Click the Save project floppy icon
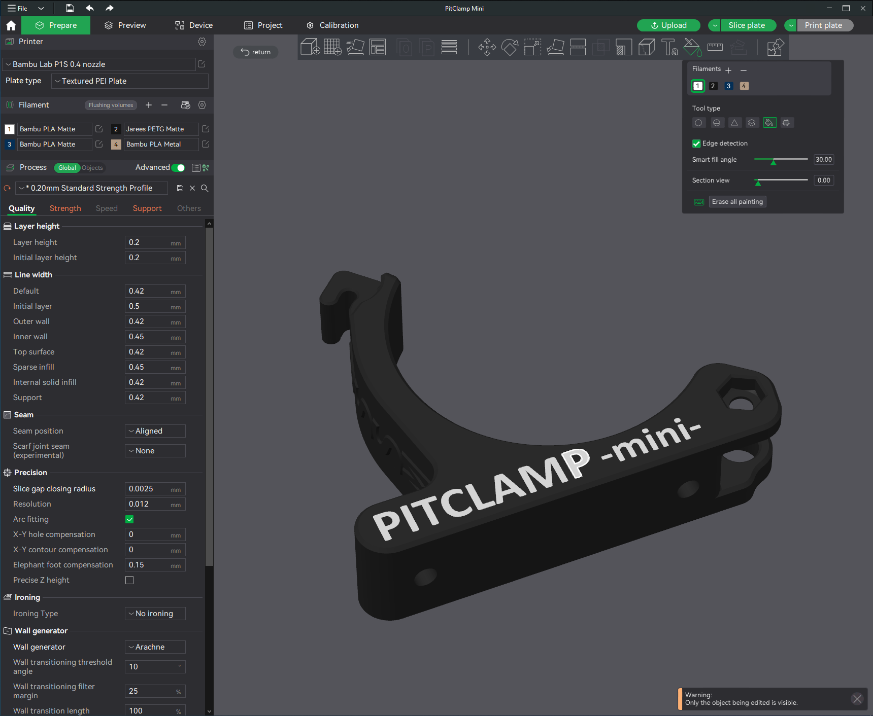The width and height of the screenshot is (873, 716). pyautogui.click(x=70, y=8)
